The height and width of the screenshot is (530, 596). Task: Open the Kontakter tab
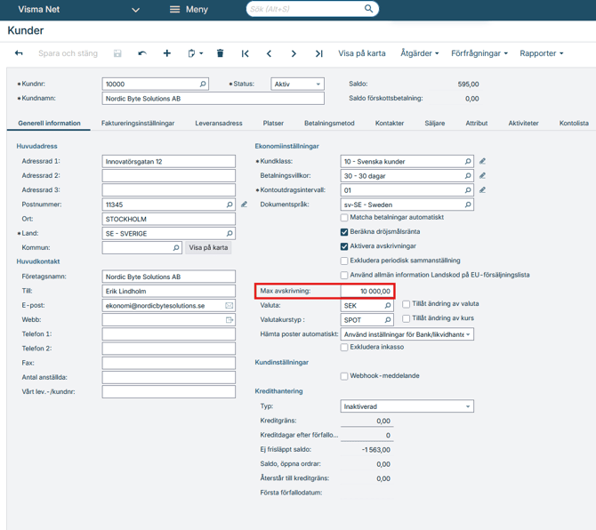click(x=390, y=124)
